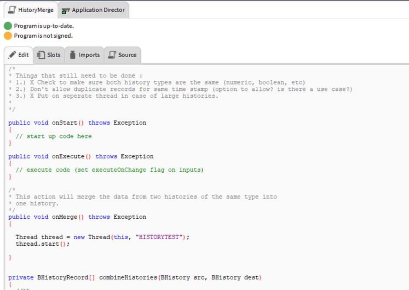Click the HistoryMerge tab program icon
Image resolution: width=409 pixels, height=290 pixels.
[12, 10]
